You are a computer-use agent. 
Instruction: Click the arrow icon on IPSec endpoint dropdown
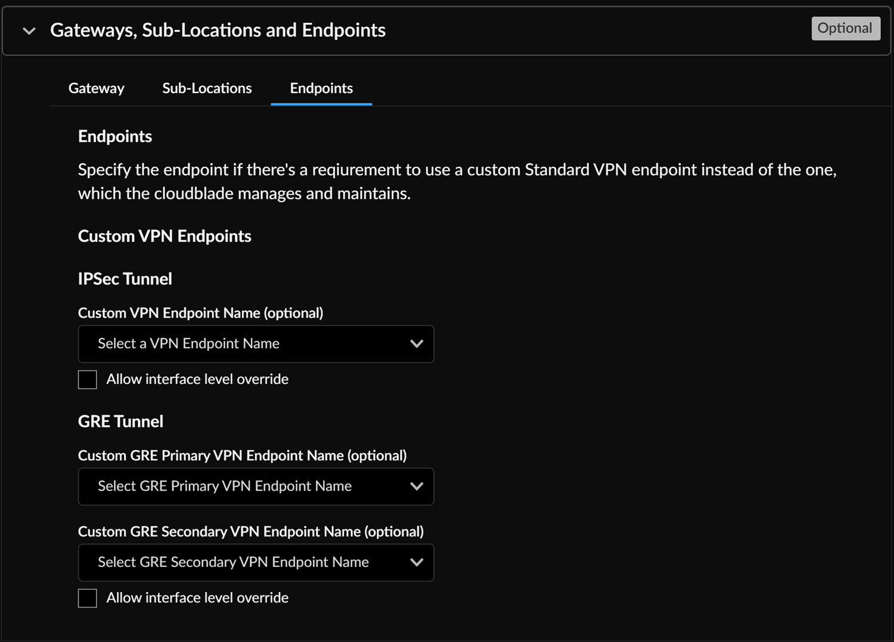click(417, 344)
